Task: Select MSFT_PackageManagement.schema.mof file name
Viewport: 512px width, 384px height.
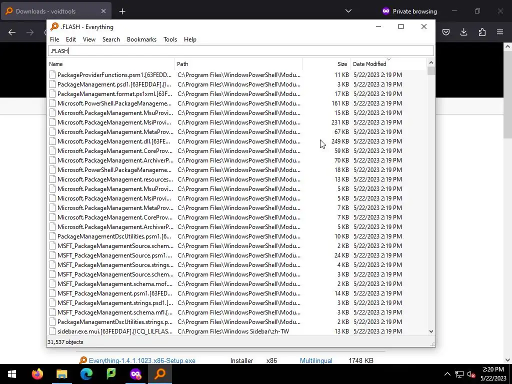Action: tap(115, 284)
